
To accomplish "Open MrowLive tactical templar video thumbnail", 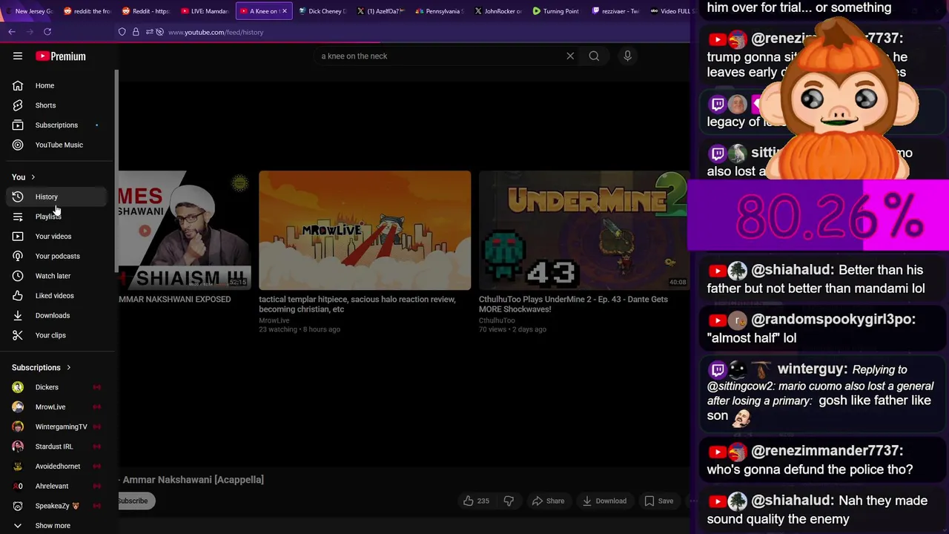I will click(365, 230).
